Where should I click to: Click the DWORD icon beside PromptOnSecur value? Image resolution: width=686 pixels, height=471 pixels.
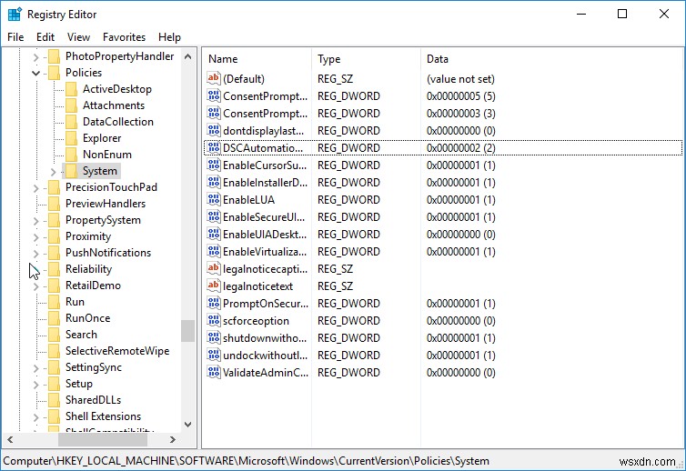214,303
